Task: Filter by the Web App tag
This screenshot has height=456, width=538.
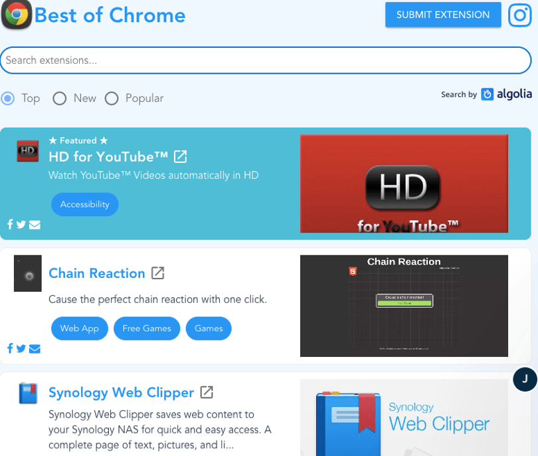Action: [x=80, y=328]
